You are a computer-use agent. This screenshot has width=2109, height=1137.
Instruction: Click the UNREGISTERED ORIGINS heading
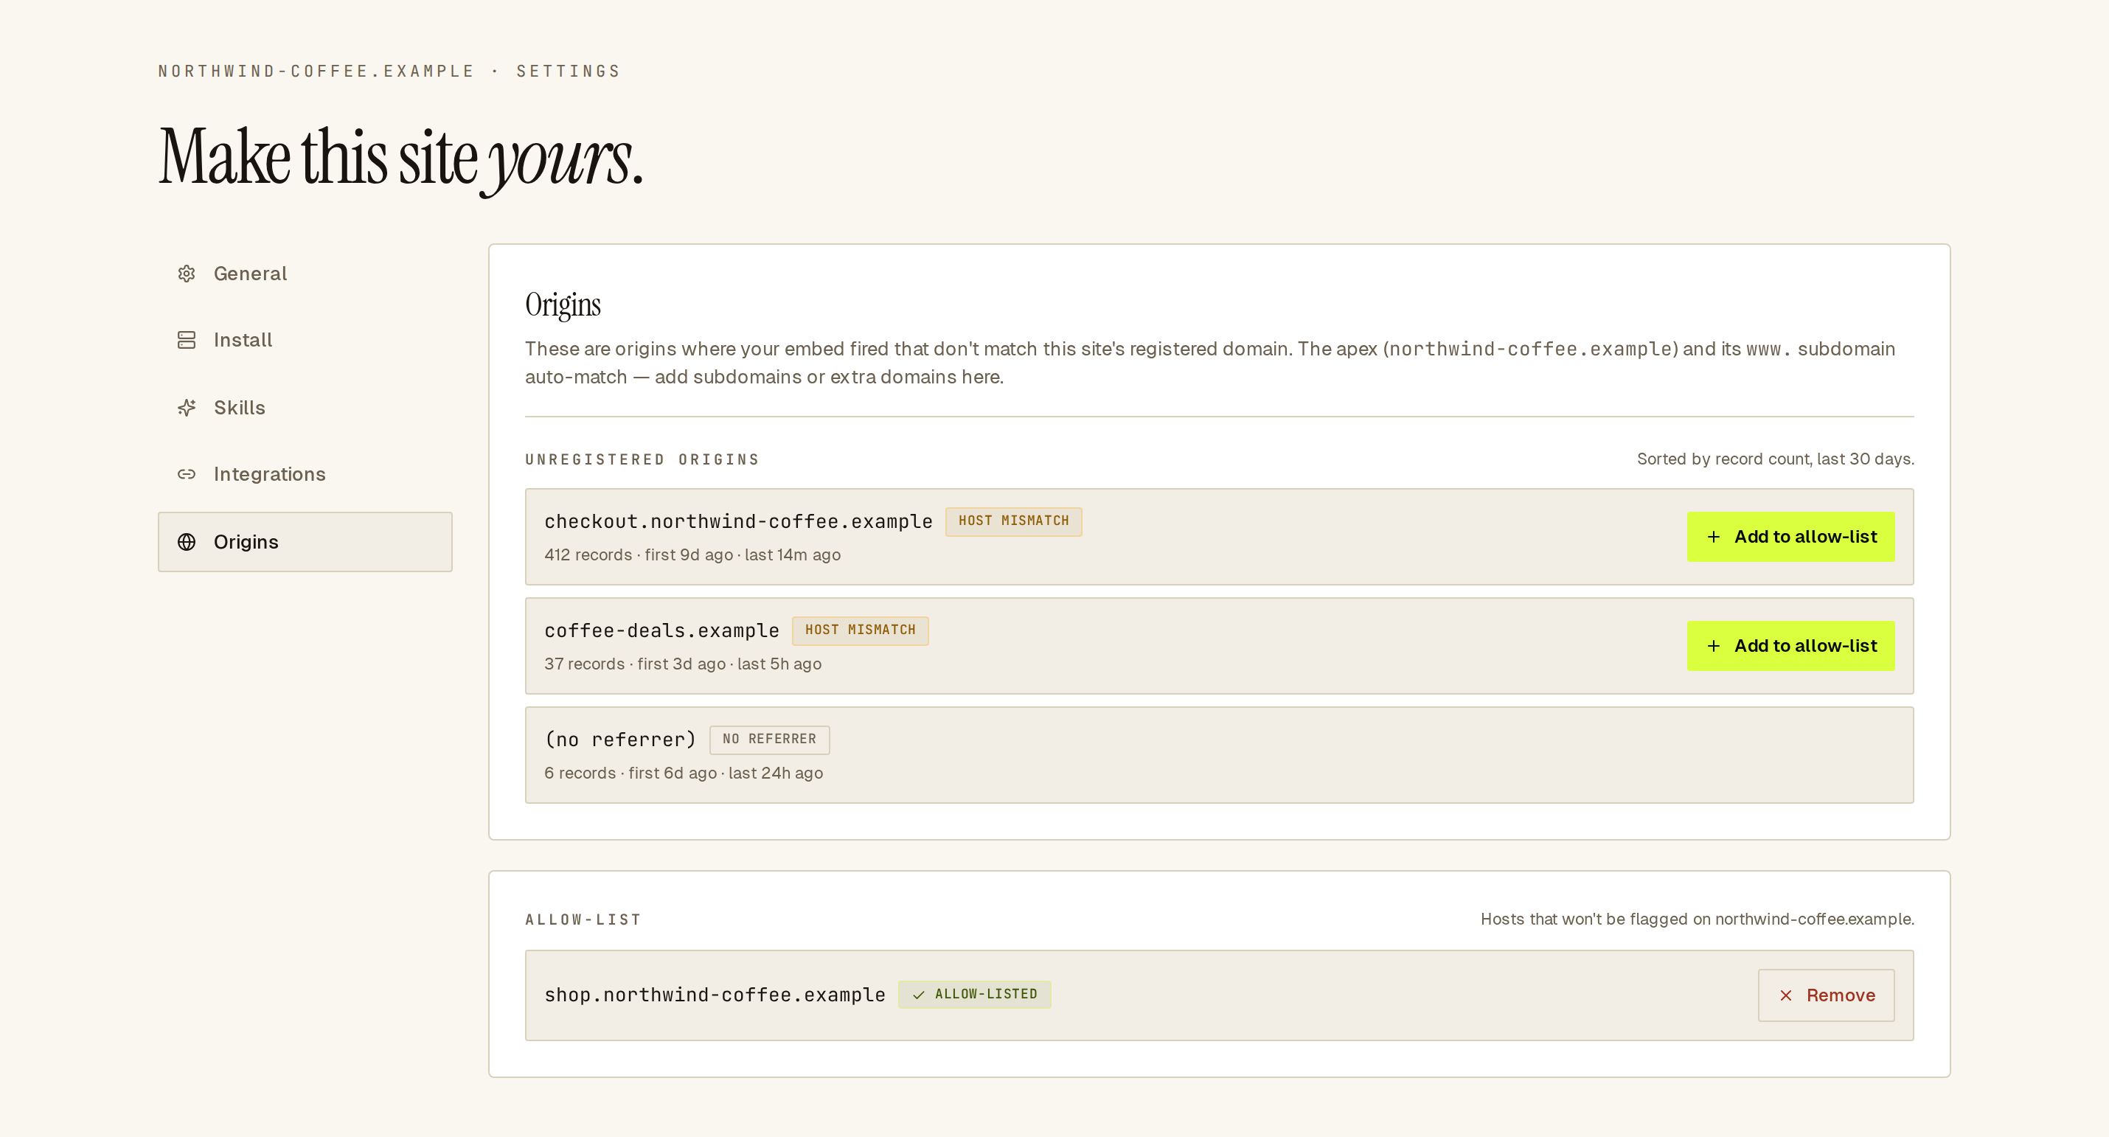tap(643, 460)
